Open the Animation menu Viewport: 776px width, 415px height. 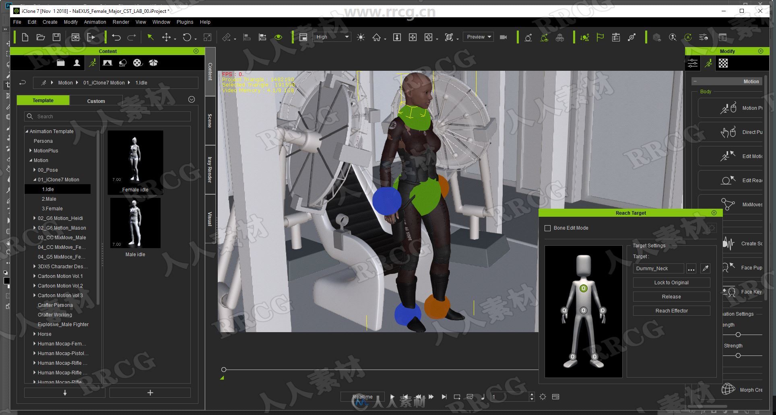tap(95, 22)
